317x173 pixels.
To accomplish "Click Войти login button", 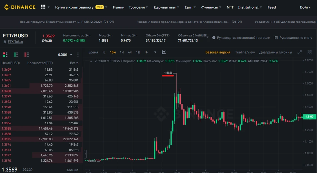I will tap(305, 7).
